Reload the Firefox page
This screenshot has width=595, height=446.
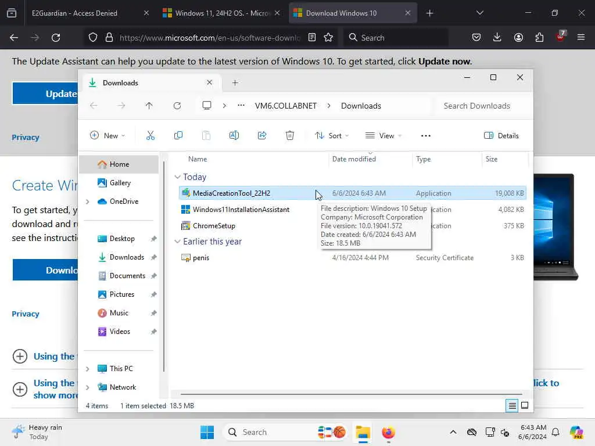56,38
